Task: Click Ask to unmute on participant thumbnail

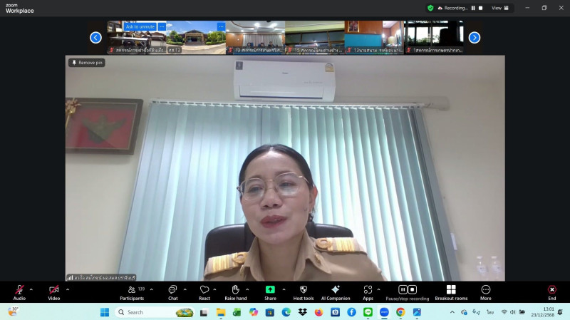Action: pyautogui.click(x=140, y=26)
